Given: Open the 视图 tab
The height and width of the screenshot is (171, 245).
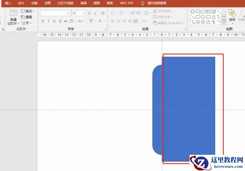Looking at the screenshot, I should (96, 3).
